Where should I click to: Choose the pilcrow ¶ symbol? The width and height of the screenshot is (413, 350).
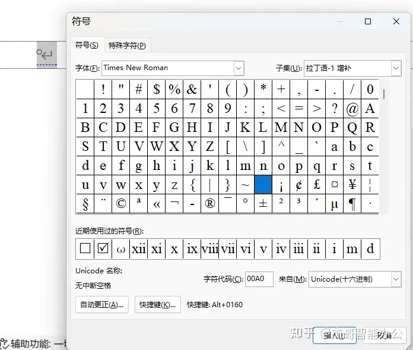pos(352,203)
